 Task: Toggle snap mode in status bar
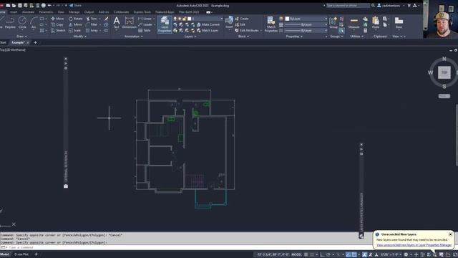tap(312, 254)
